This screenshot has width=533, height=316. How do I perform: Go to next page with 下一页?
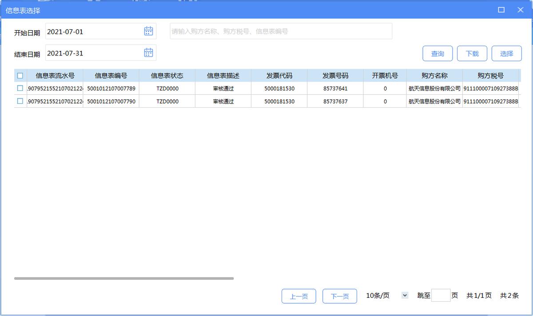tap(340, 296)
